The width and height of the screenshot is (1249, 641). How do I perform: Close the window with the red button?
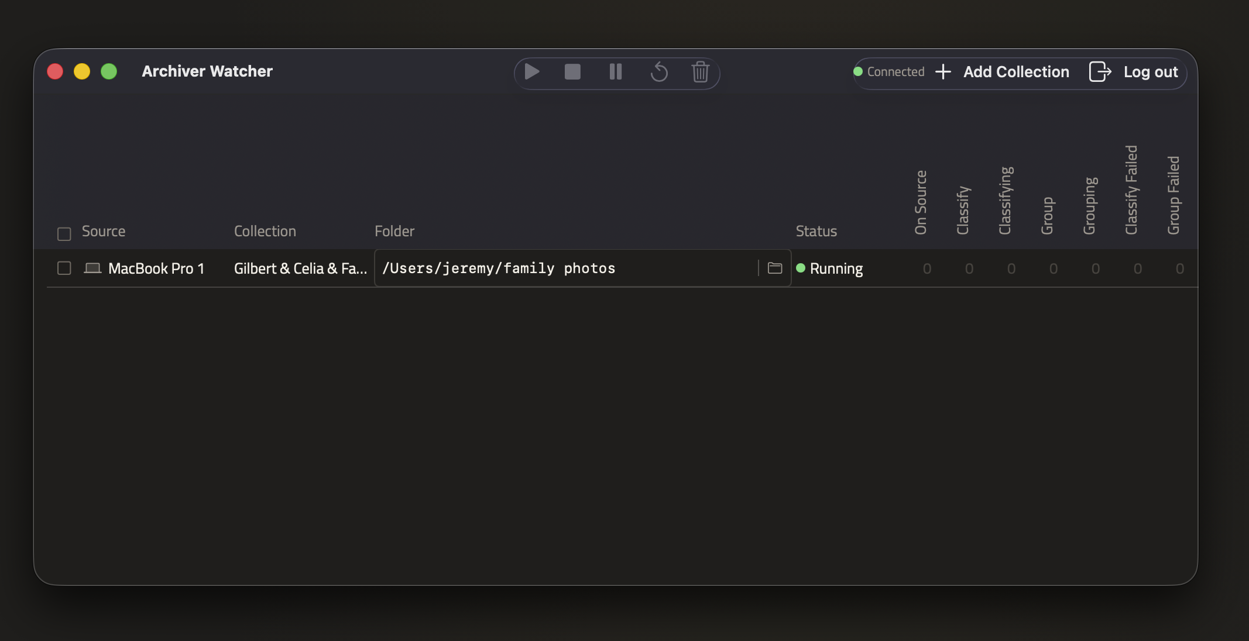point(55,71)
